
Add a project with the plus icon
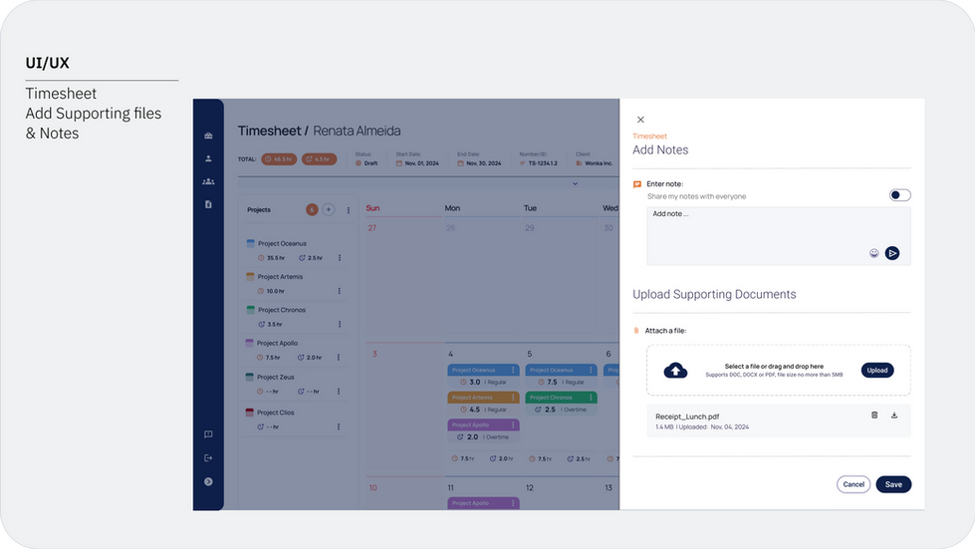[x=329, y=209]
